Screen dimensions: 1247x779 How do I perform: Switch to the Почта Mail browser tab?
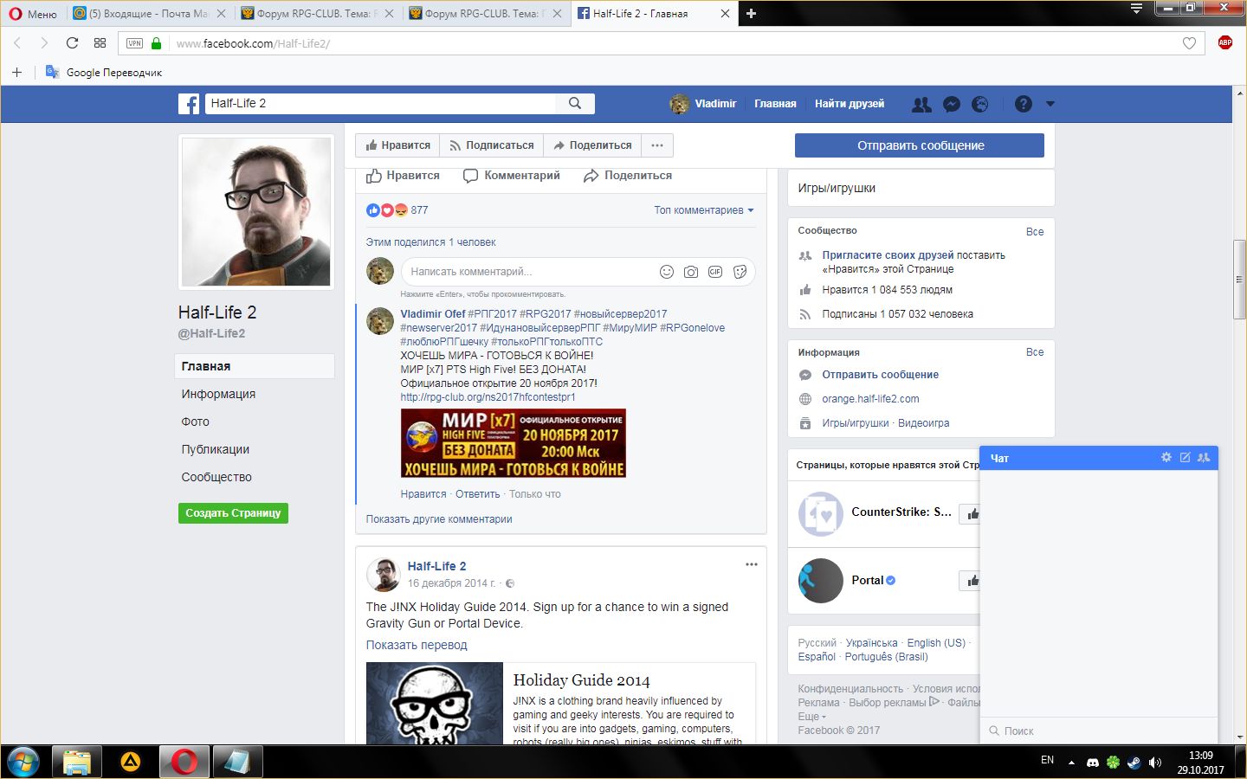[147, 14]
